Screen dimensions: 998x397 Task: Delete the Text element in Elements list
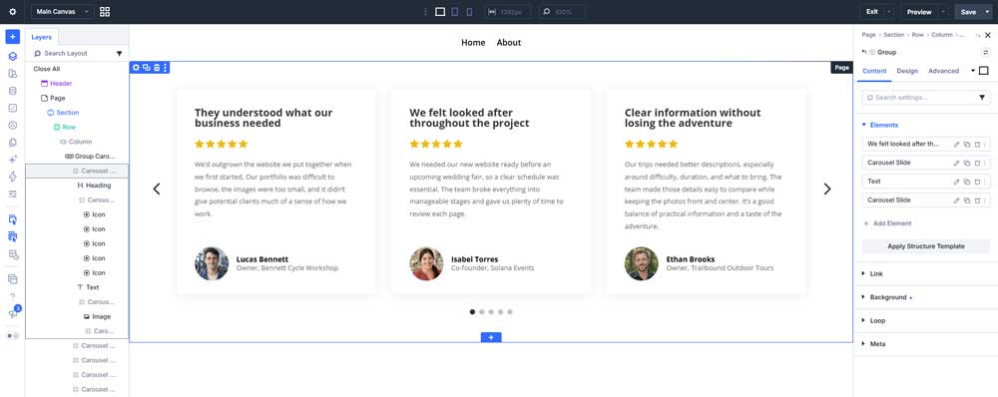[x=978, y=182]
